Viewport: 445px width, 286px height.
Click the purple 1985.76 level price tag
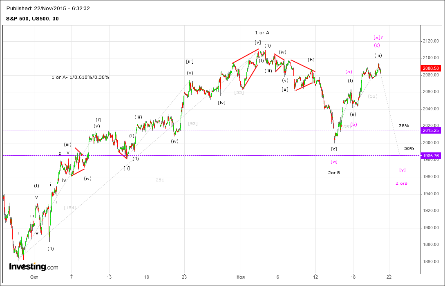coord(432,156)
